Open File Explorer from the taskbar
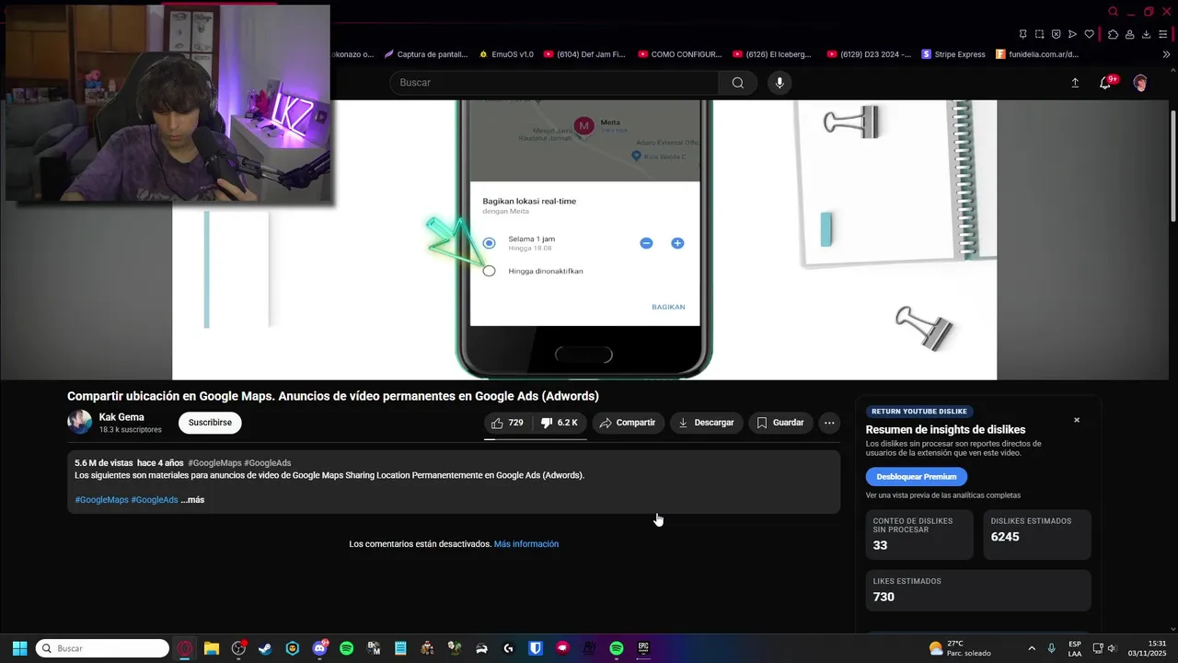The height and width of the screenshot is (663, 1178). (x=211, y=648)
